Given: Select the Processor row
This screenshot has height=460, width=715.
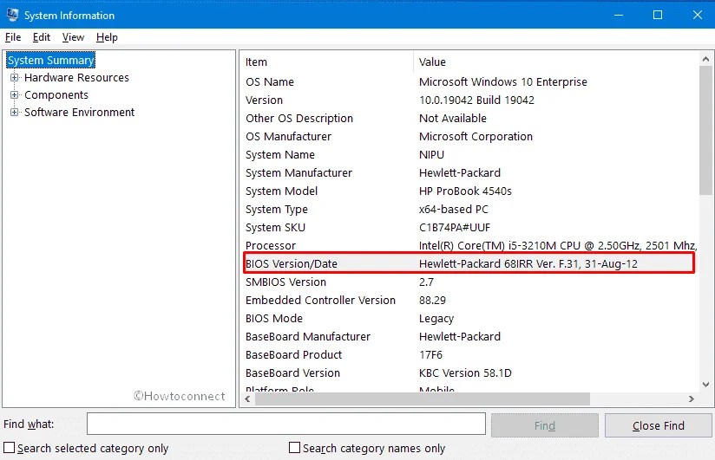Looking at the screenshot, I should pyautogui.click(x=469, y=245).
